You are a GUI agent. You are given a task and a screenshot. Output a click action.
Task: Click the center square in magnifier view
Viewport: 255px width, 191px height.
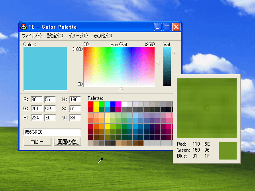(x=207, y=108)
